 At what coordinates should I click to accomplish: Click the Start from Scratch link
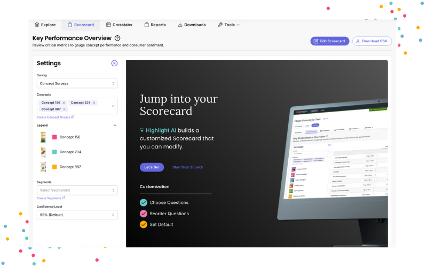pyautogui.click(x=188, y=167)
